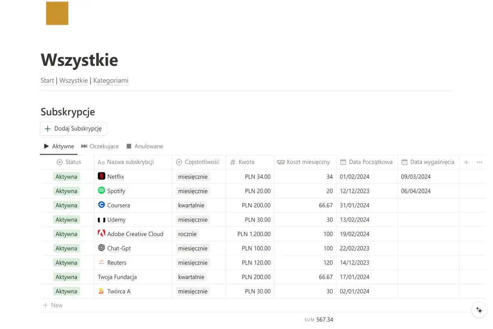Change the Aktywna status in Netflix row
493x329 pixels.
pyautogui.click(x=67, y=177)
